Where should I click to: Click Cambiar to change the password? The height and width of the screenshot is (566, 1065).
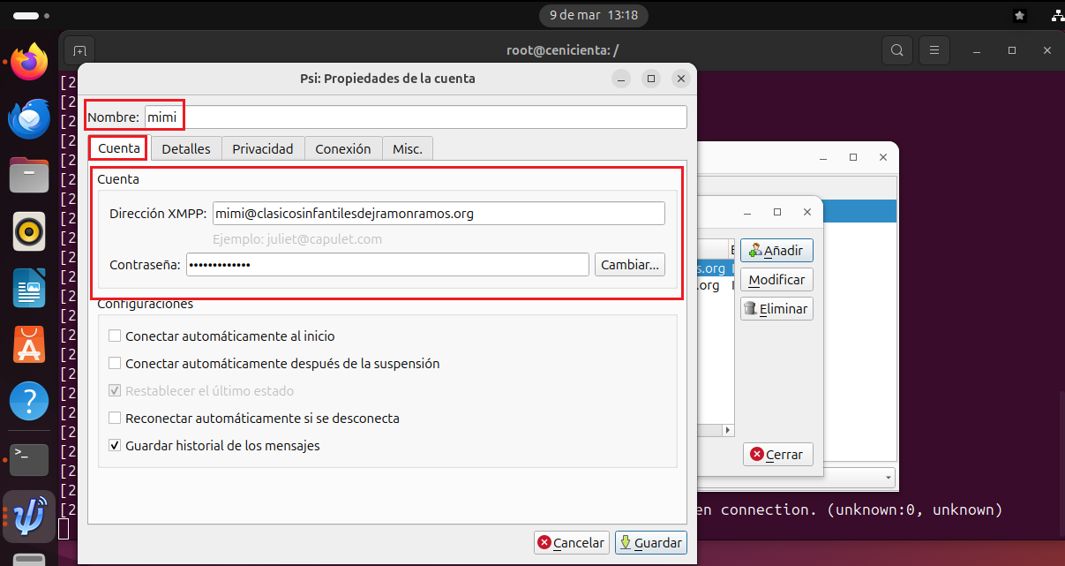pyautogui.click(x=629, y=264)
